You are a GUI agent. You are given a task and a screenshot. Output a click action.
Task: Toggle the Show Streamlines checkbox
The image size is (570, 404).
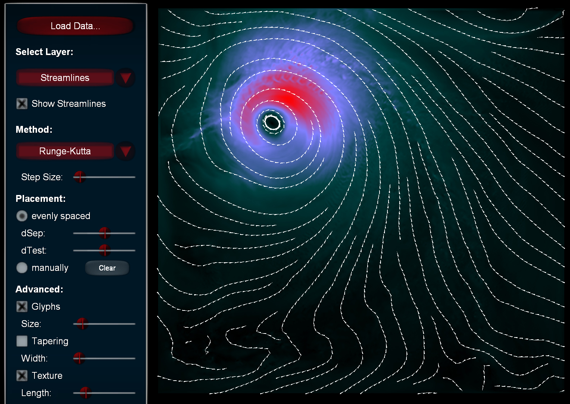click(22, 104)
